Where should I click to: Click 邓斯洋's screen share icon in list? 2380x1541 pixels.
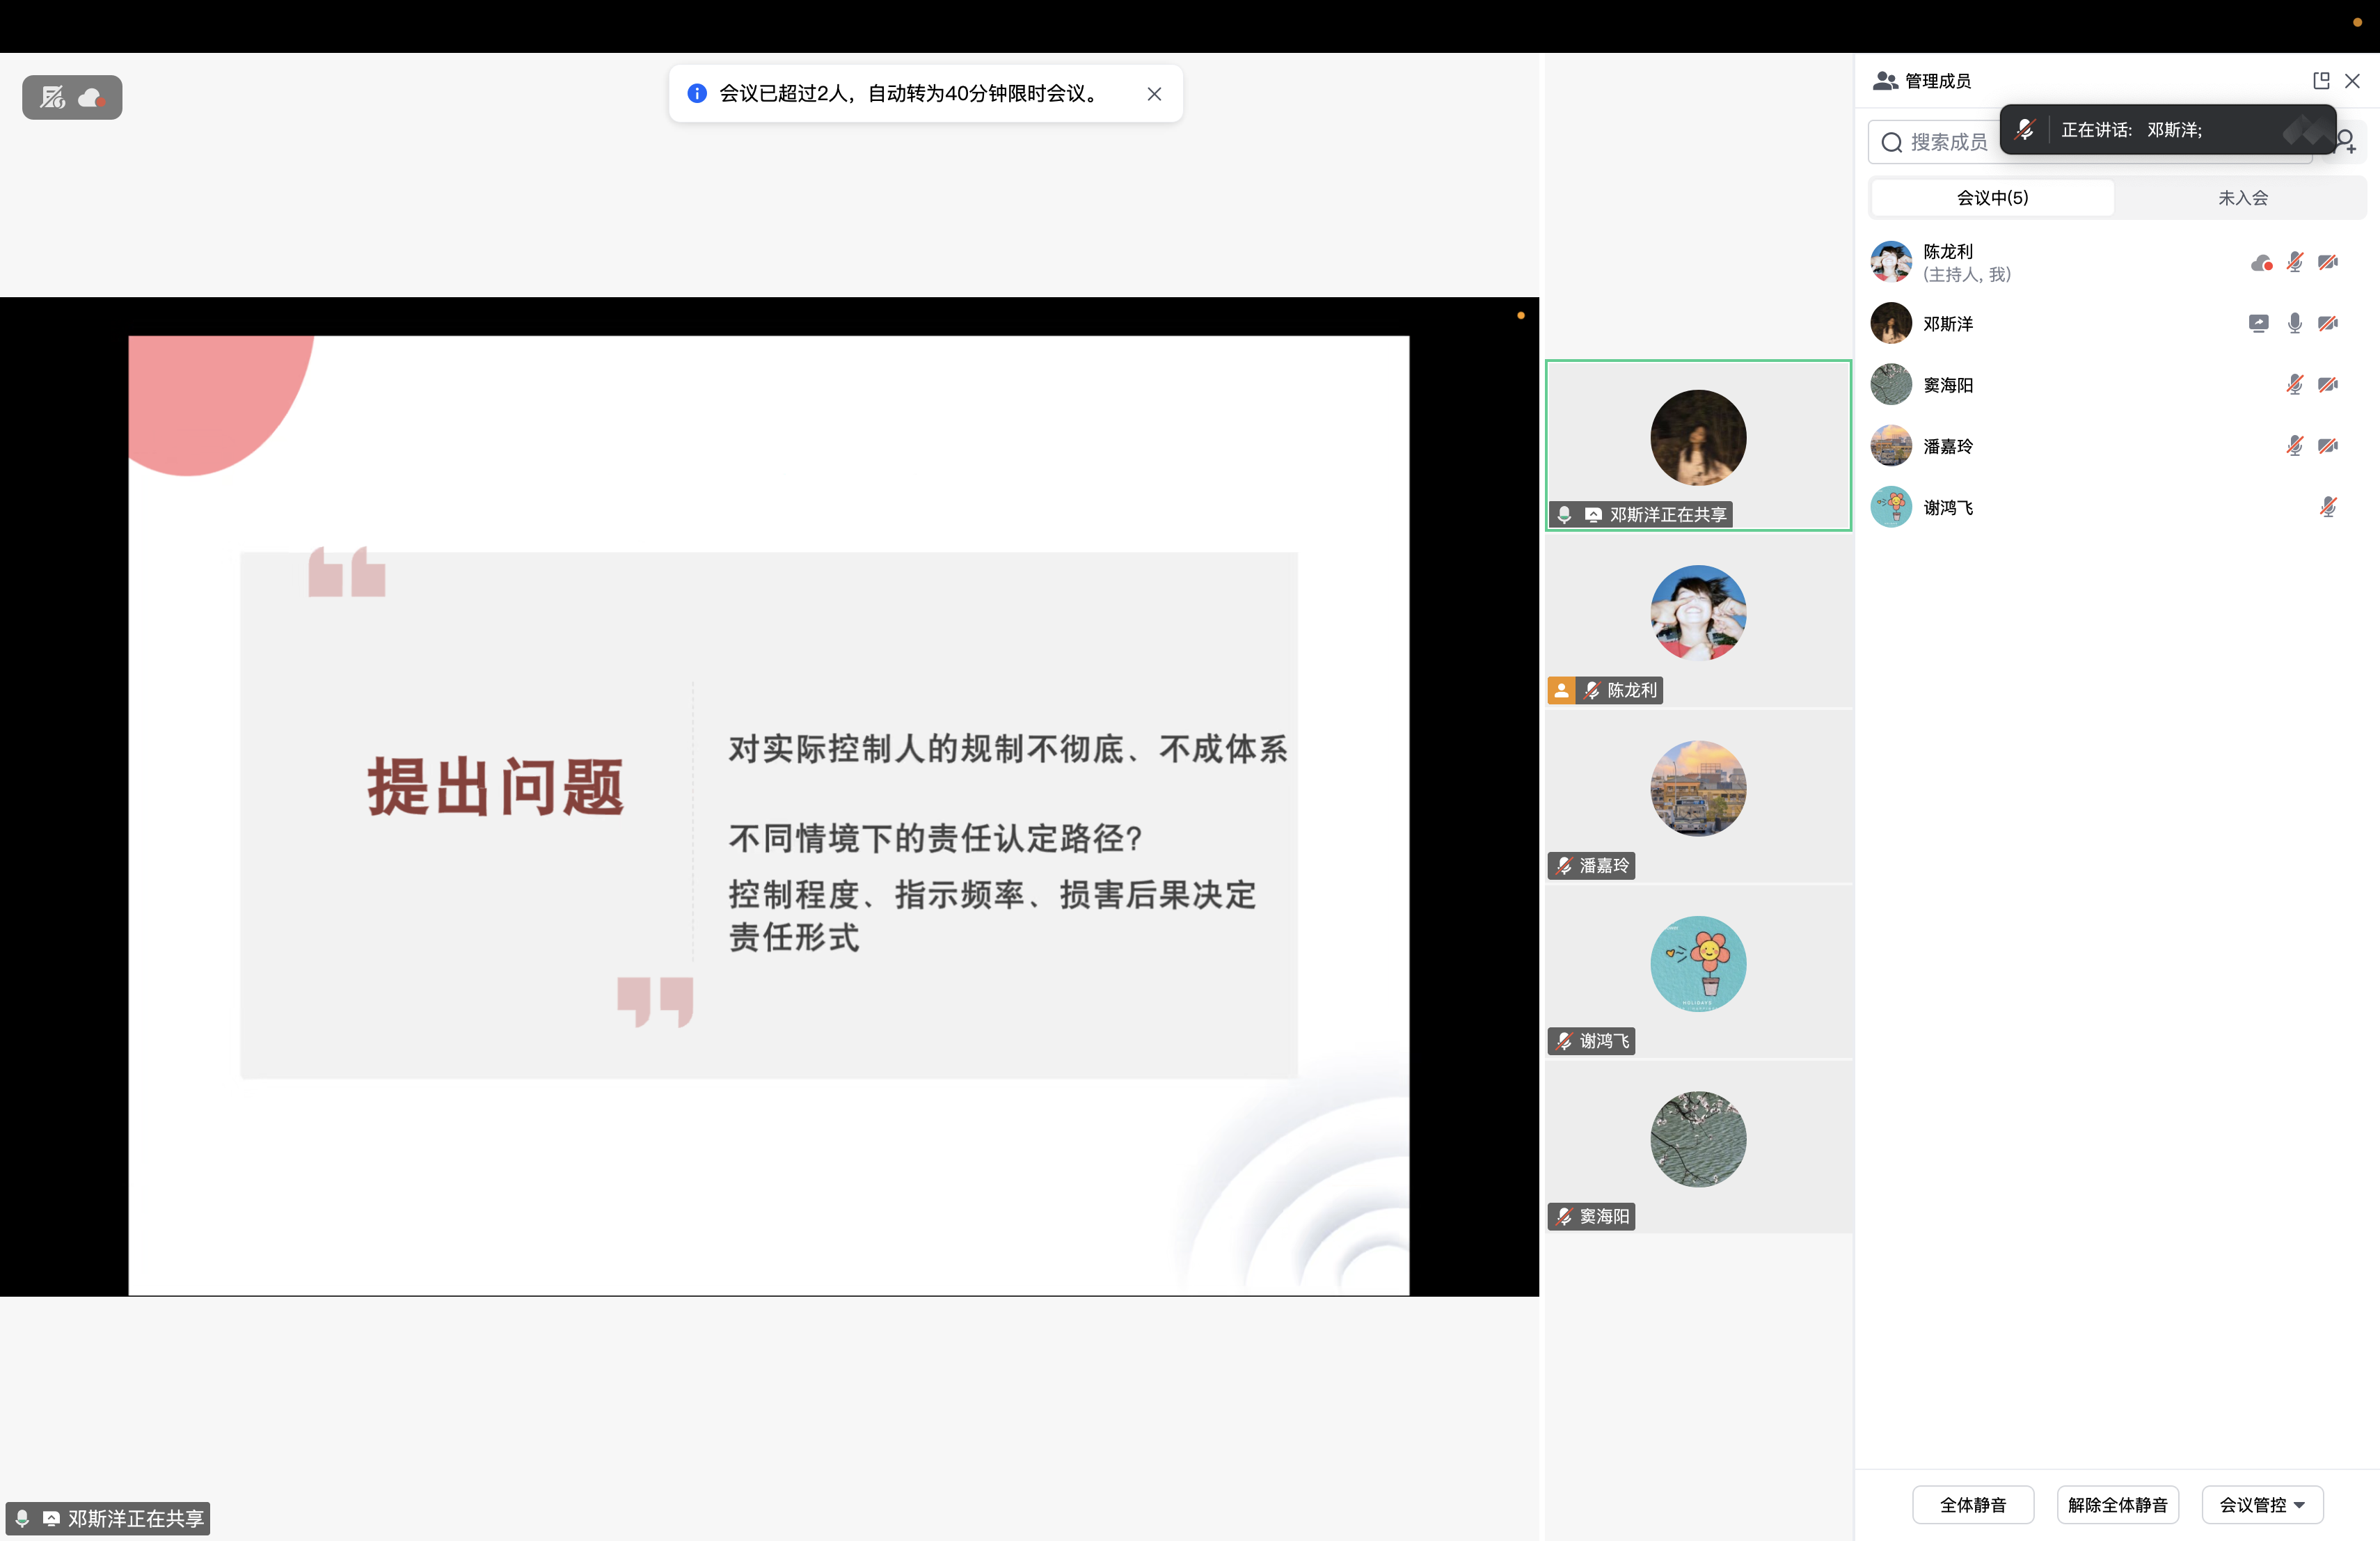[2258, 323]
